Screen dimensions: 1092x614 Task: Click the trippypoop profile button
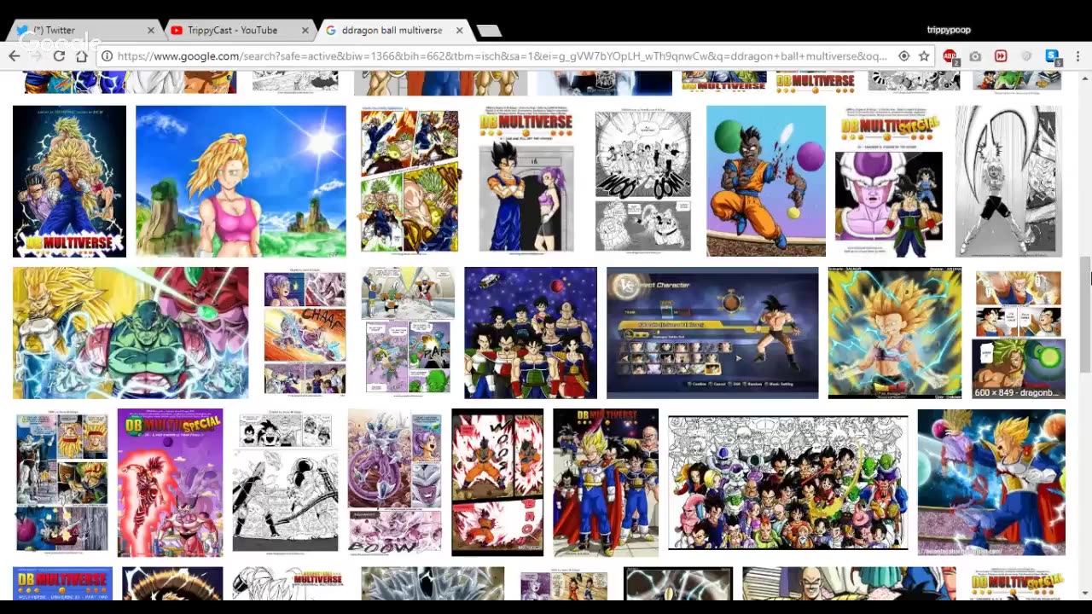949,30
